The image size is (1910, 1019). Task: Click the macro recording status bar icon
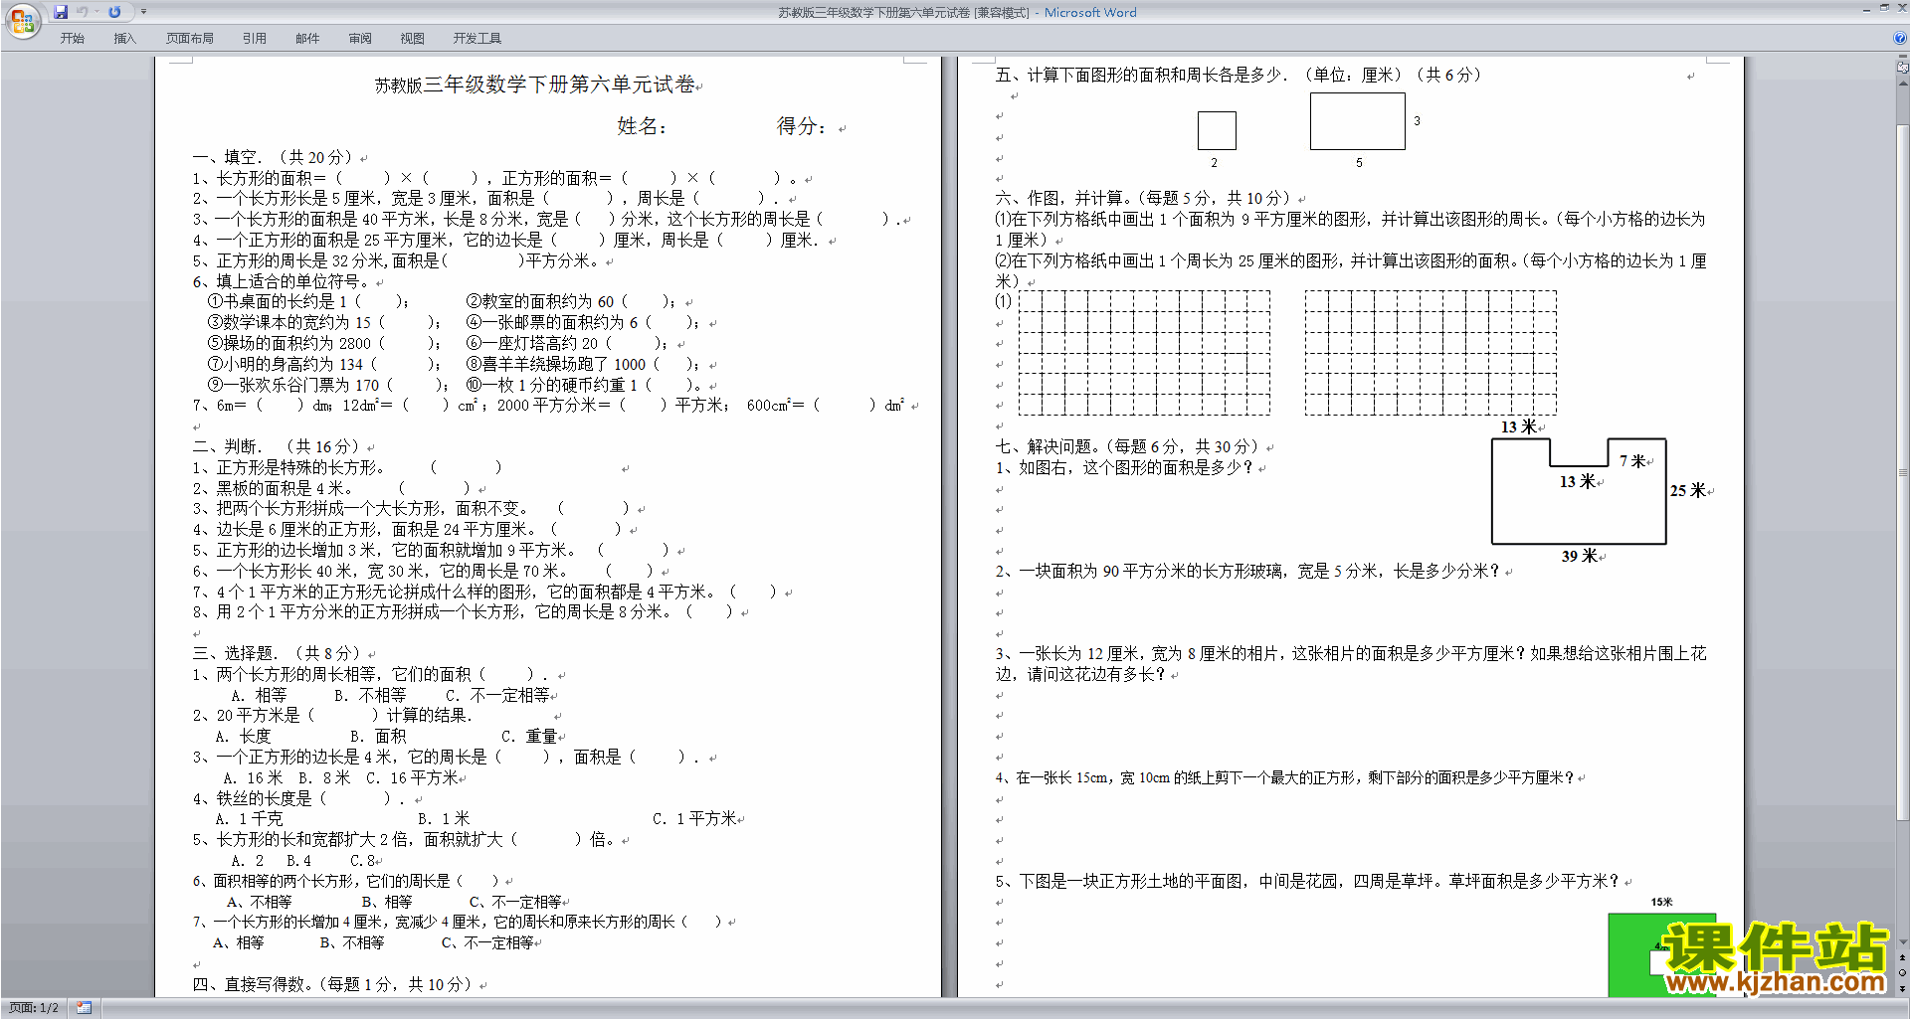(x=85, y=1008)
